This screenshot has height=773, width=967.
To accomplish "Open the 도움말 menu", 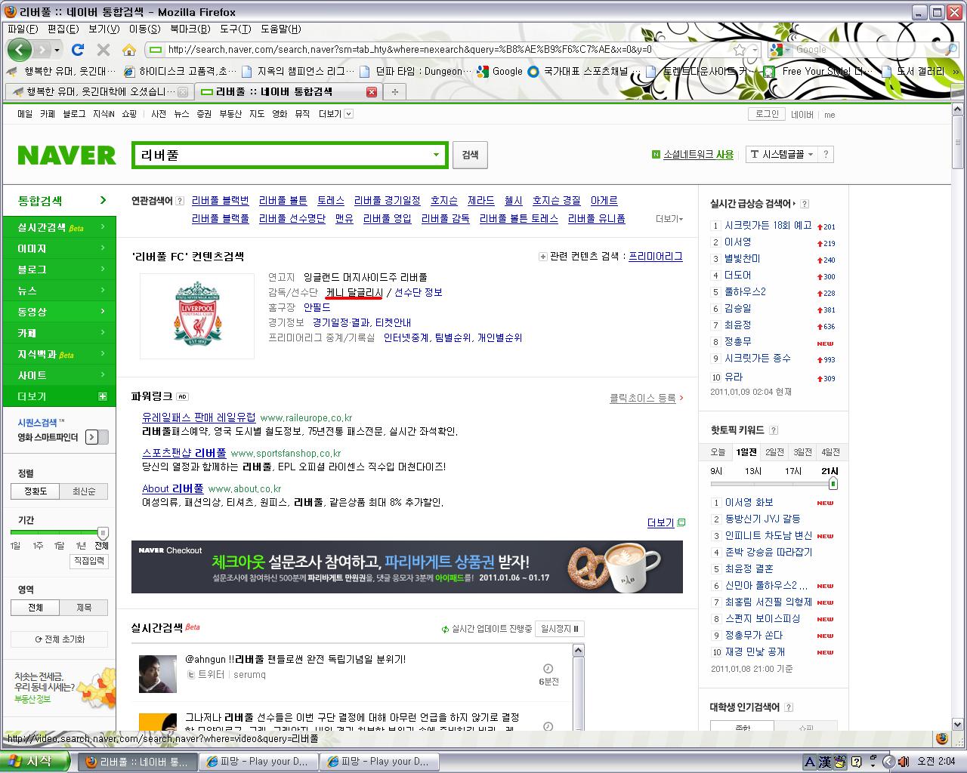I will [x=280, y=29].
